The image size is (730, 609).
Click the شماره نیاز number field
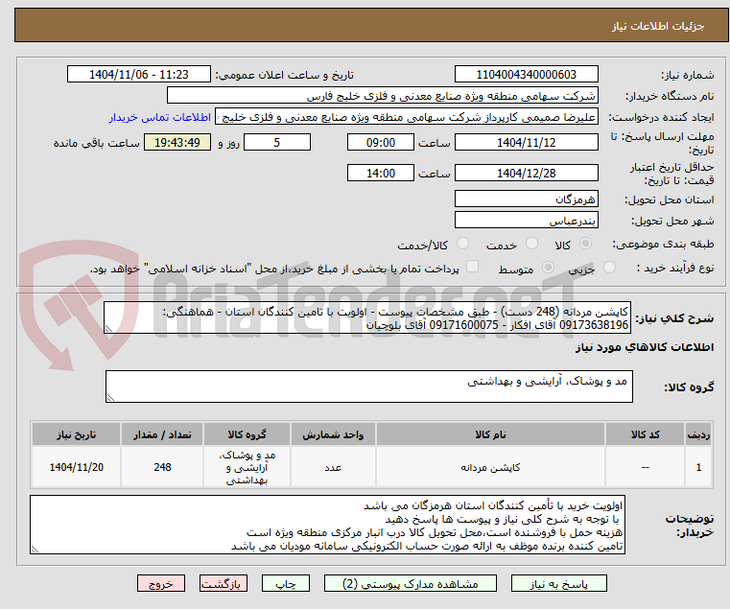[x=526, y=75]
